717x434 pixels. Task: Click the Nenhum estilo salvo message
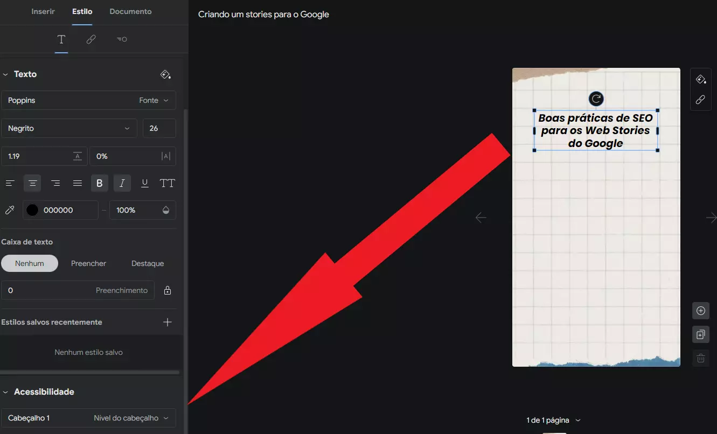[x=88, y=352]
